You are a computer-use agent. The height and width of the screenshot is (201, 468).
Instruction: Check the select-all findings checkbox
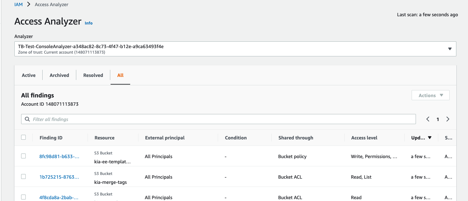click(x=24, y=137)
